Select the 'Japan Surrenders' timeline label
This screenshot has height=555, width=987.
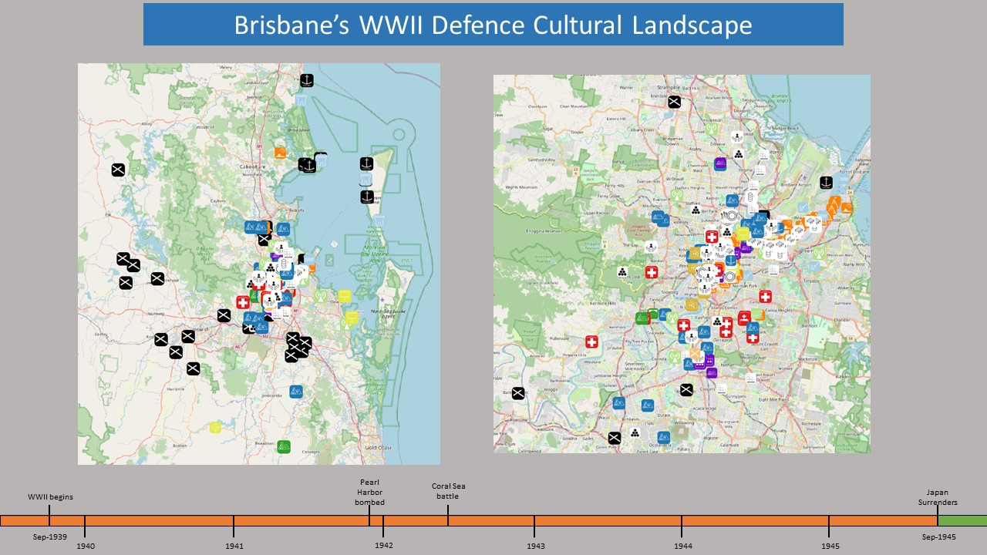point(938,497)
